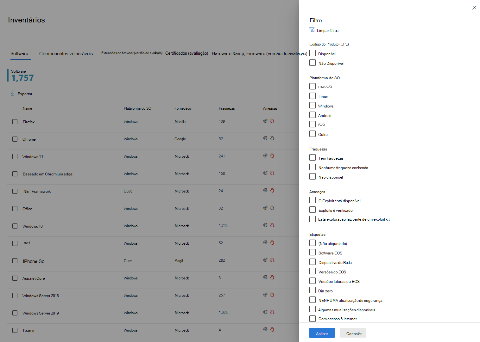Sort by the Fornecedor column header
Screen dimensions: 480x342
(x=183, y=108)
